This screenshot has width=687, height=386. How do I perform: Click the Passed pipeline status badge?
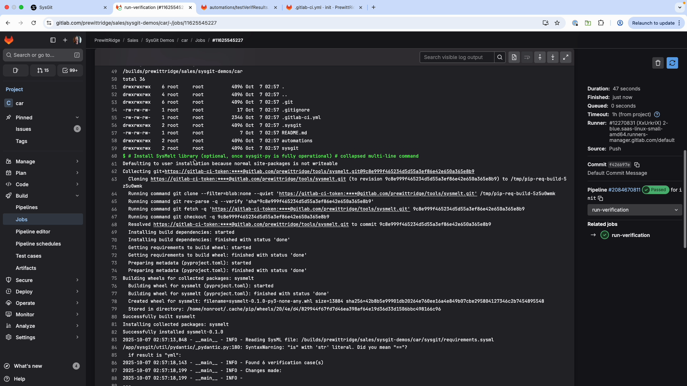click(x=655, y=190)
